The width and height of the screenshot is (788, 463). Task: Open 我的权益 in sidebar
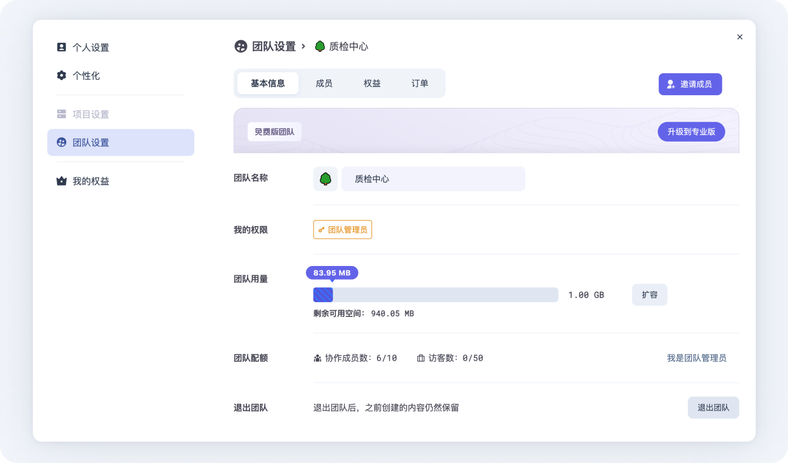pos(121,181)
